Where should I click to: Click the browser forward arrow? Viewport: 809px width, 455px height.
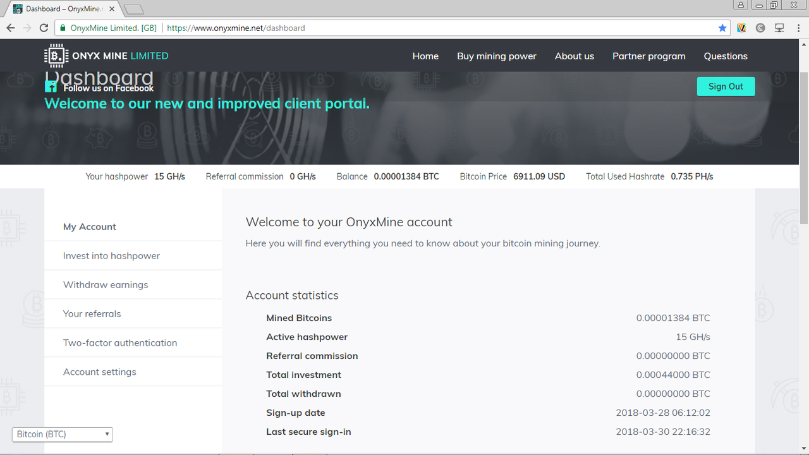point(27,28)
